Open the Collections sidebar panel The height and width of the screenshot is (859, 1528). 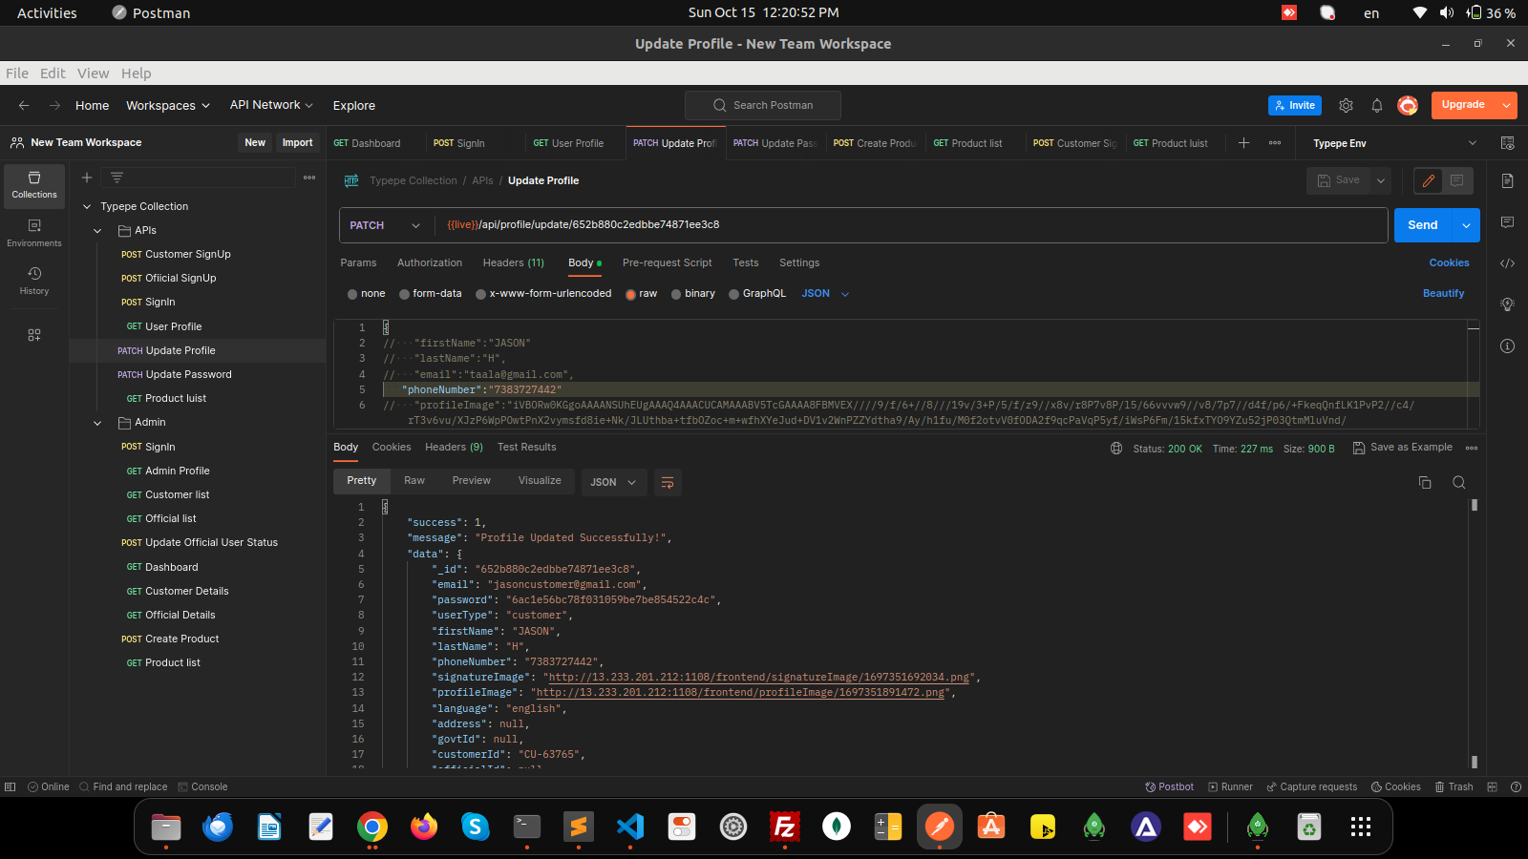[34, 185]
